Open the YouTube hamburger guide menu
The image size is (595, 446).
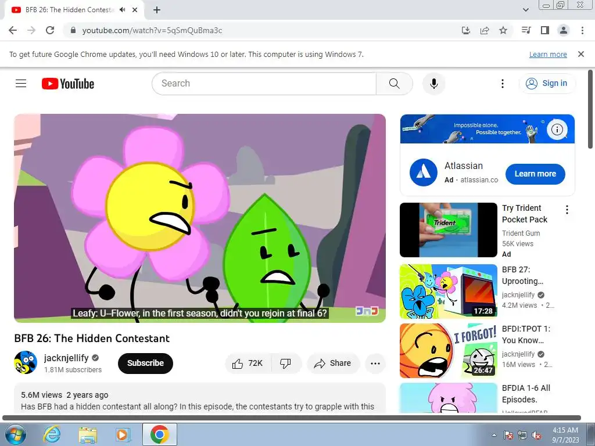pos(21,84)
